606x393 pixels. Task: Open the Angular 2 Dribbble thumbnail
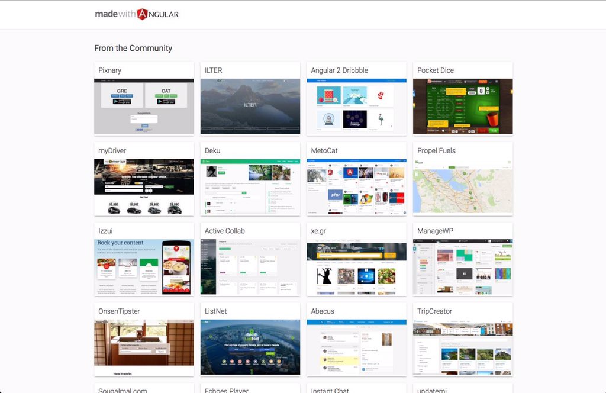[x=356, y=107]
